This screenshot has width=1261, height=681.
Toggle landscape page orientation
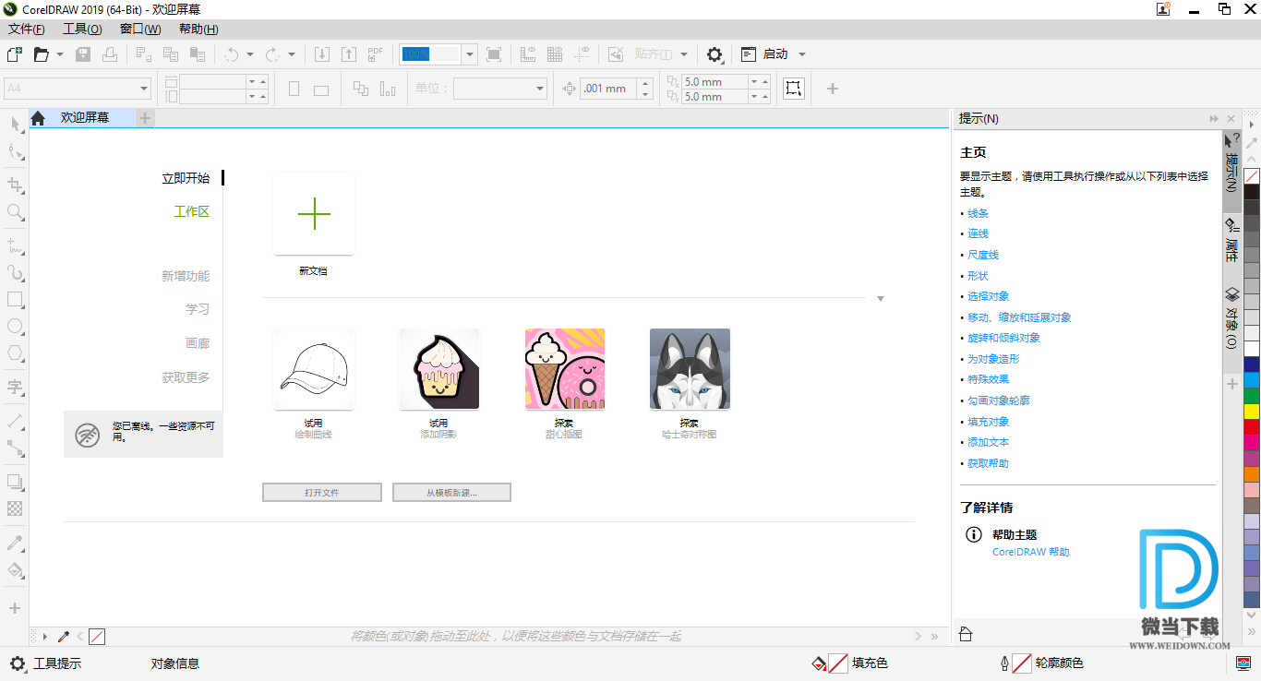321,89
